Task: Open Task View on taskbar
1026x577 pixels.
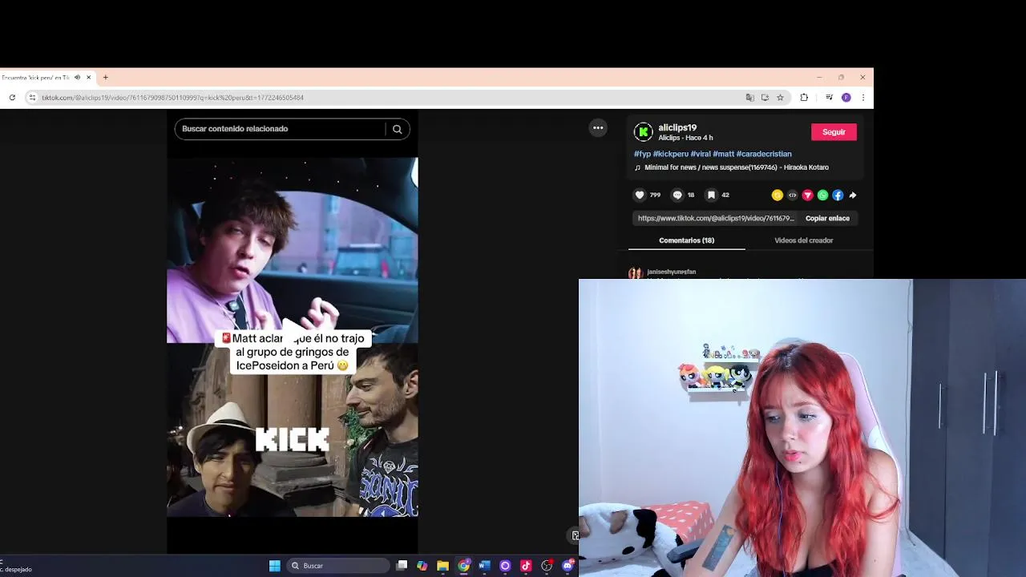Action: coord(402,566)
